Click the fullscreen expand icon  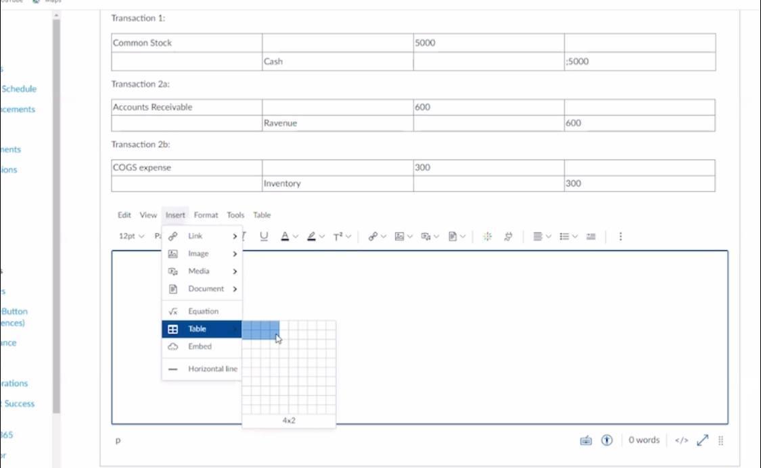(702, 440)
